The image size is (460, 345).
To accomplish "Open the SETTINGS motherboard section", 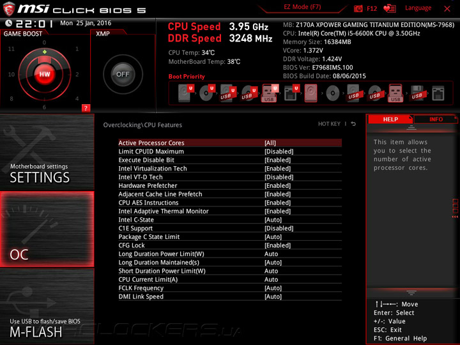I will click(47, 152).
